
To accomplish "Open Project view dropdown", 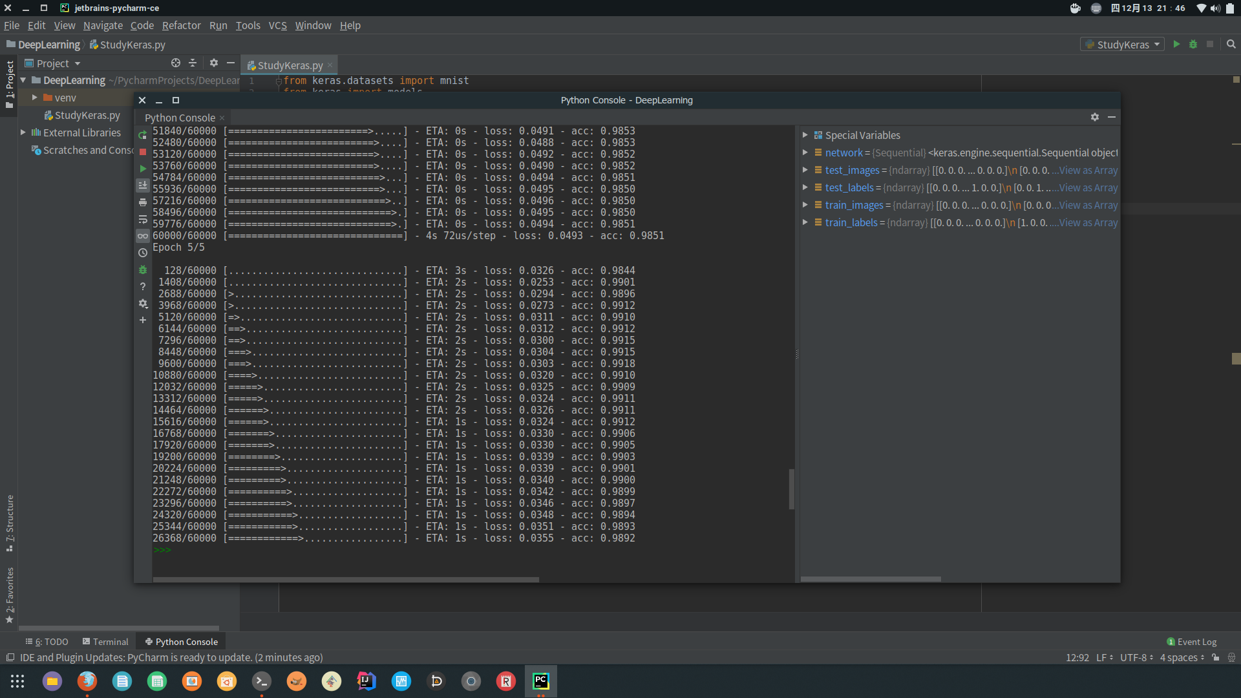I will (x=52, y=63).
